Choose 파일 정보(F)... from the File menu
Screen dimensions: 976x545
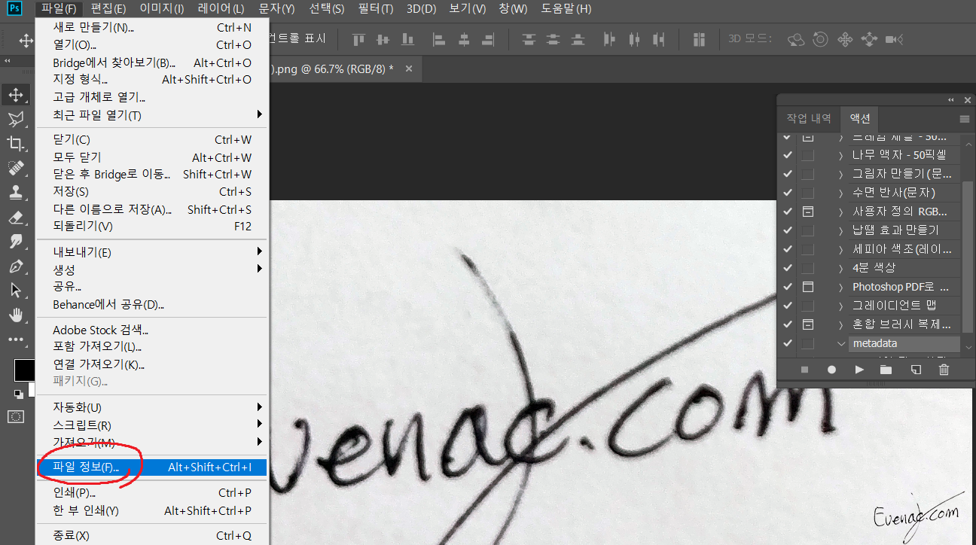point(152,467)
